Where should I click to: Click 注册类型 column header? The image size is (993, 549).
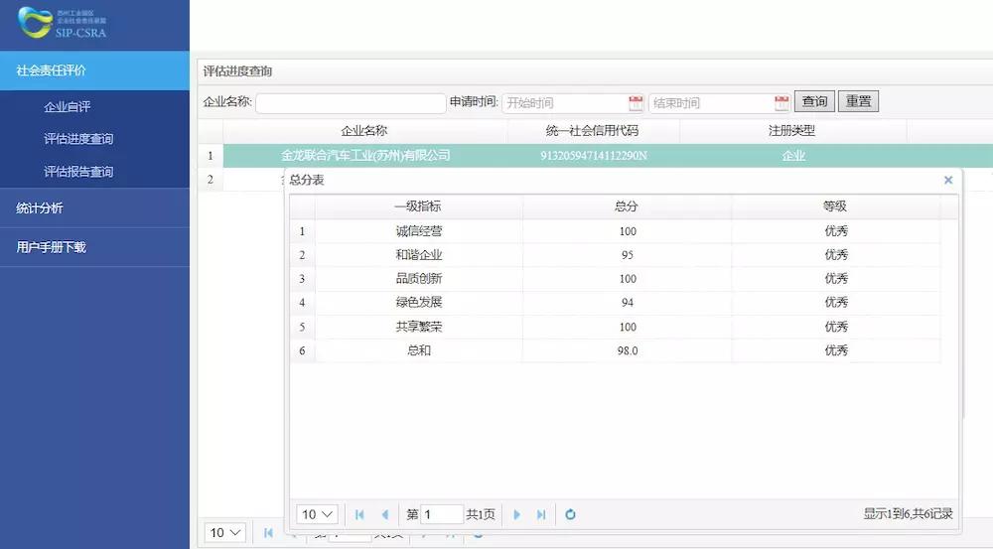(792, 131)
